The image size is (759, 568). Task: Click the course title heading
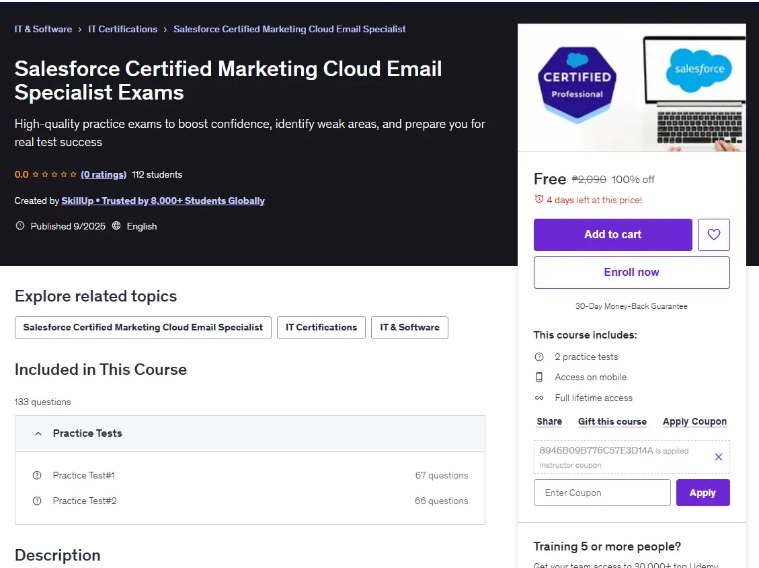(x=228, y=81)
